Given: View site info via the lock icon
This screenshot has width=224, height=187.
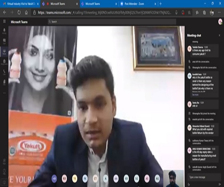Looking at the screenshot, I should click(34, 13).
